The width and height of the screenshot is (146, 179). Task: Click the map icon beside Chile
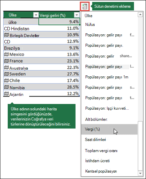[6, 81]
